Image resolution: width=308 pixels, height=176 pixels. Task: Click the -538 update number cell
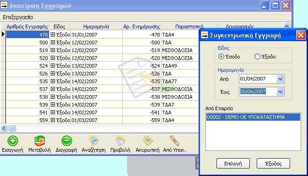click(141, 97)
